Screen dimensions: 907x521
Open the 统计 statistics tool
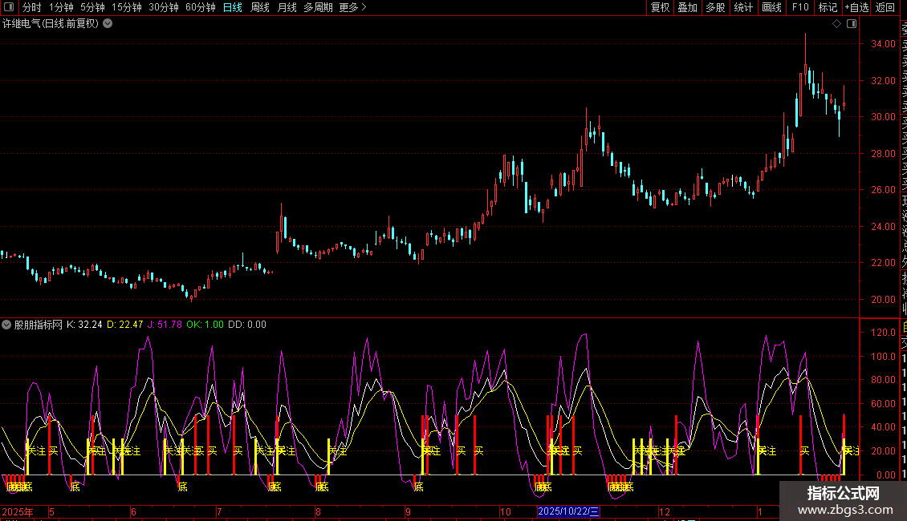pyautogui.click(x=743, y=7)
